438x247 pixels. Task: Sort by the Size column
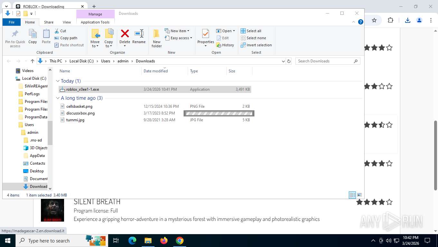pos(239,71)
